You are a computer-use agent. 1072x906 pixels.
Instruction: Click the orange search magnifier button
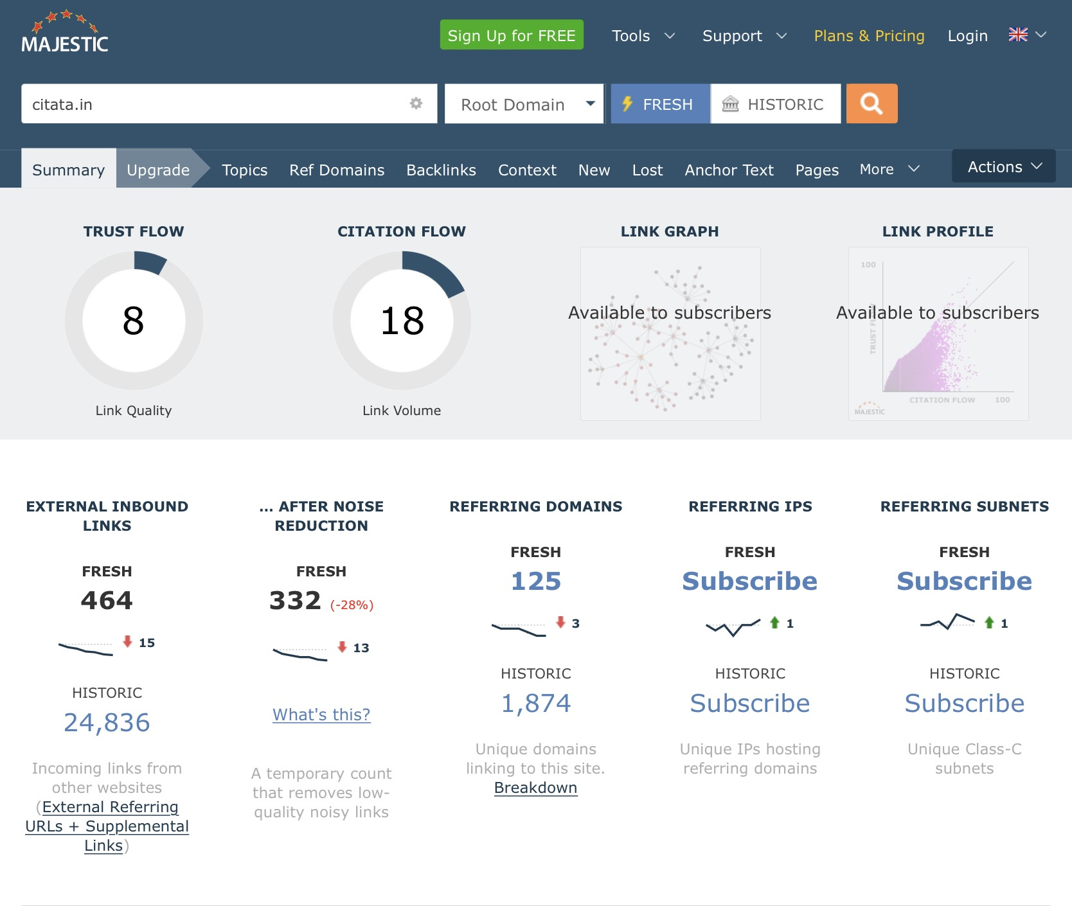[871, 103]
